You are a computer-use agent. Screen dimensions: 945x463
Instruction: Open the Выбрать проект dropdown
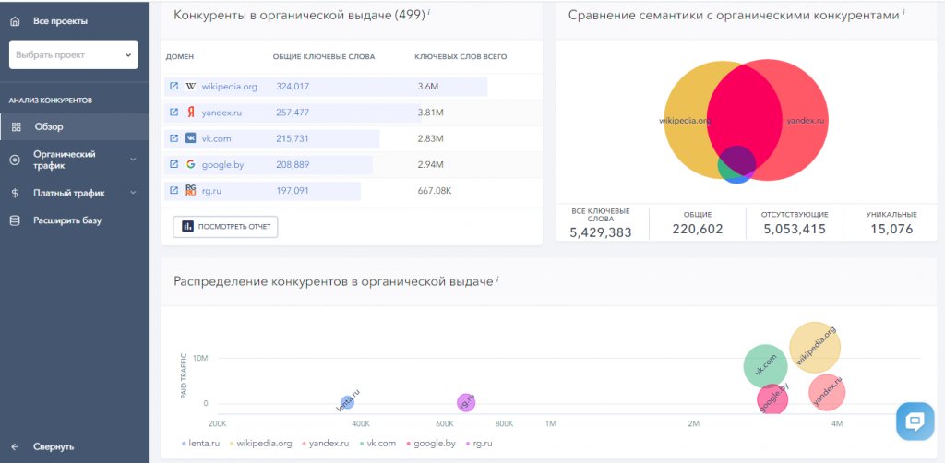(x=74, y=54)
